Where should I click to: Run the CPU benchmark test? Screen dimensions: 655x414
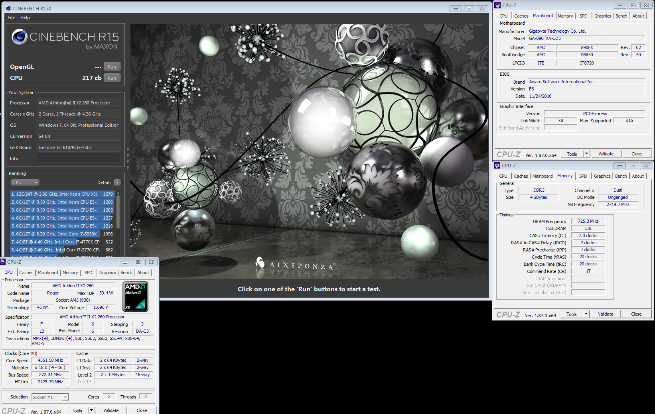[x=112, y=78]
